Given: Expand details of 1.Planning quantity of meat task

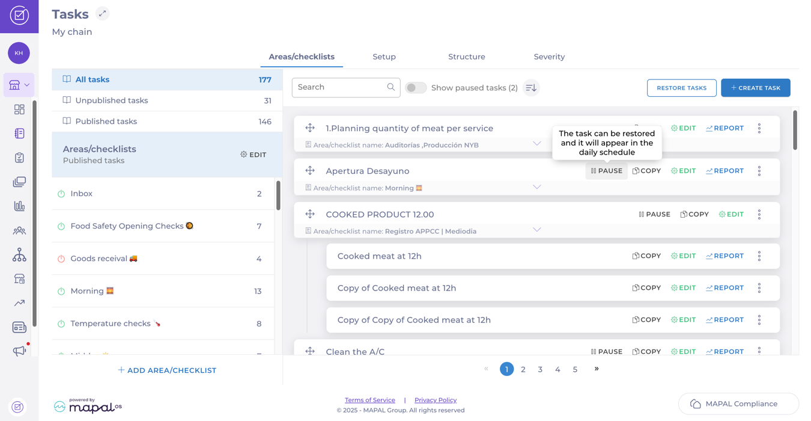Looking at the screenshot, I should coord(537,144).
